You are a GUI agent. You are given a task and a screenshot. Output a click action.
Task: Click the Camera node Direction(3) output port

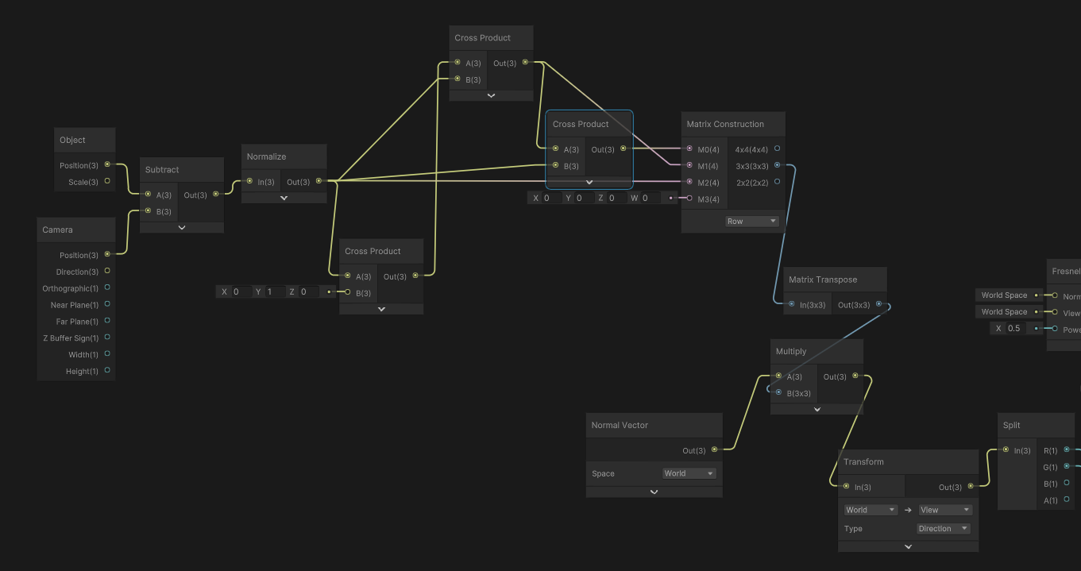tap(107, 272)
